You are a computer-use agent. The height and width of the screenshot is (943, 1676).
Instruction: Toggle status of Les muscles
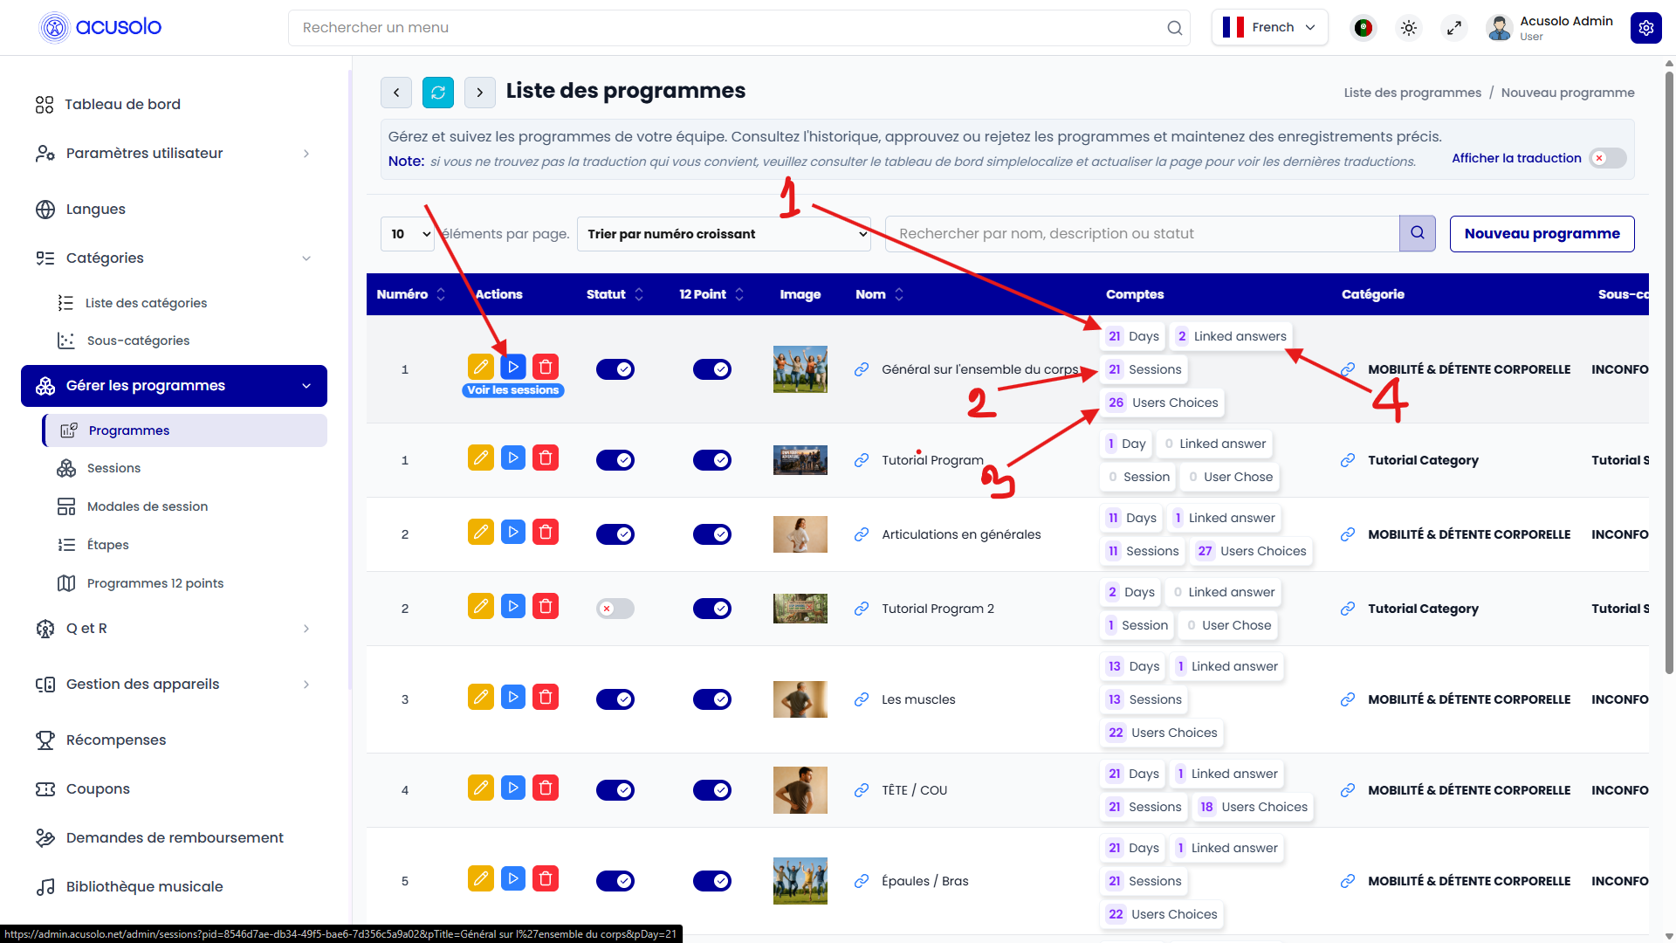tap(615, 699)
